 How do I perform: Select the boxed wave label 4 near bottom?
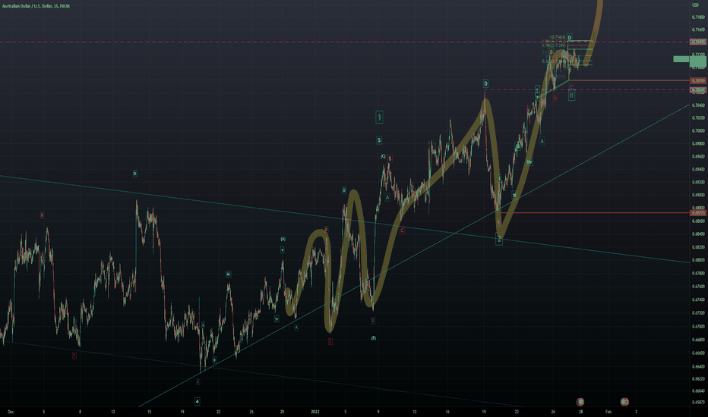(197, 401)
